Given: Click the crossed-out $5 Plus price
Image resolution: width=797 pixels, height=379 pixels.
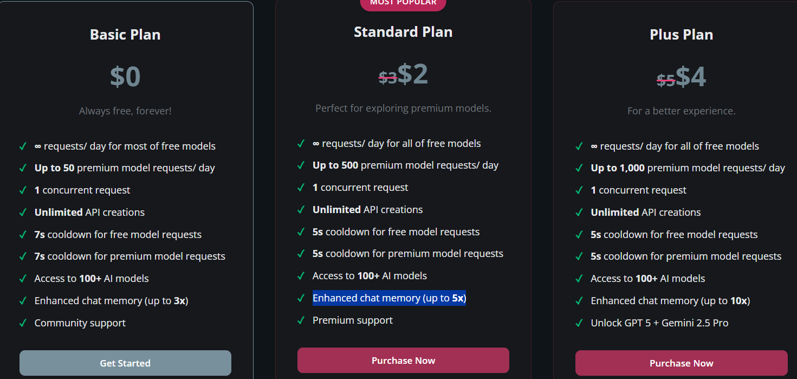Looking at the screenshot, I should click(x=666, y=80).
